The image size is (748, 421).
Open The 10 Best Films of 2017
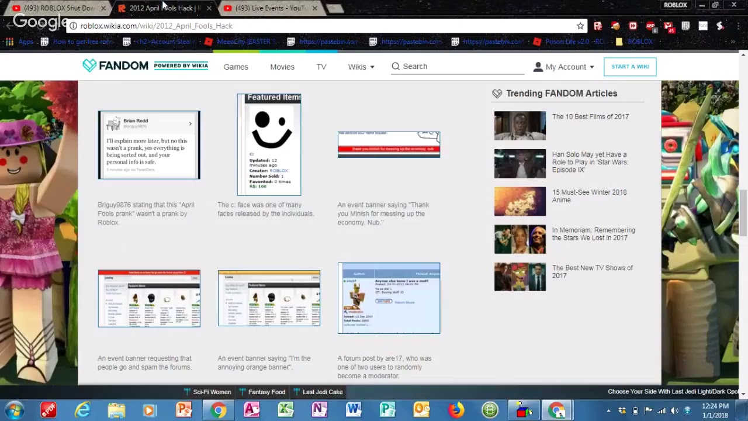pyautogui.click(x=590, y=116)
